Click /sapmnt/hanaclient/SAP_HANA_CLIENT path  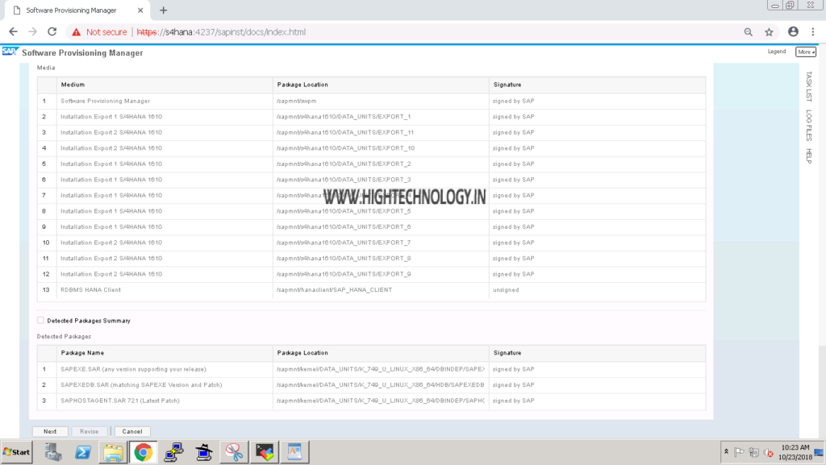(334, 290)
